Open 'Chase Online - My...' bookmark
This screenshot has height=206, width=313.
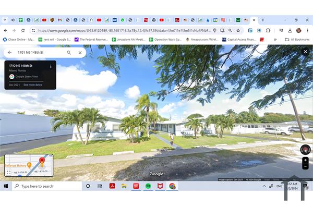pos(18,40)
